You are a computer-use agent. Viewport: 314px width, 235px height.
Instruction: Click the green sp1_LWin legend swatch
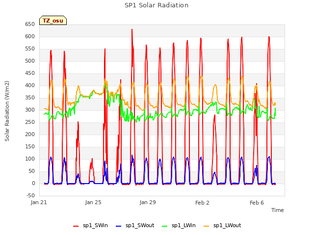click(x=165, y=226)
